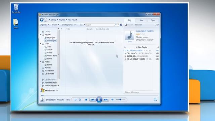Screen dimensions: 215x121
Task: Toggle repeat mode
Action: (80, 100)
